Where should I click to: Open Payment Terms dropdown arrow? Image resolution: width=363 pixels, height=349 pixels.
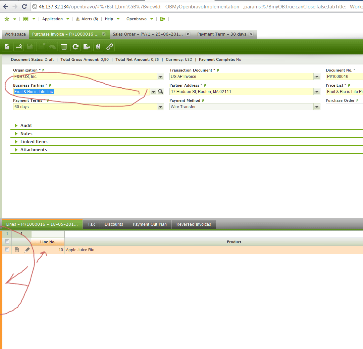click(160, 107)
